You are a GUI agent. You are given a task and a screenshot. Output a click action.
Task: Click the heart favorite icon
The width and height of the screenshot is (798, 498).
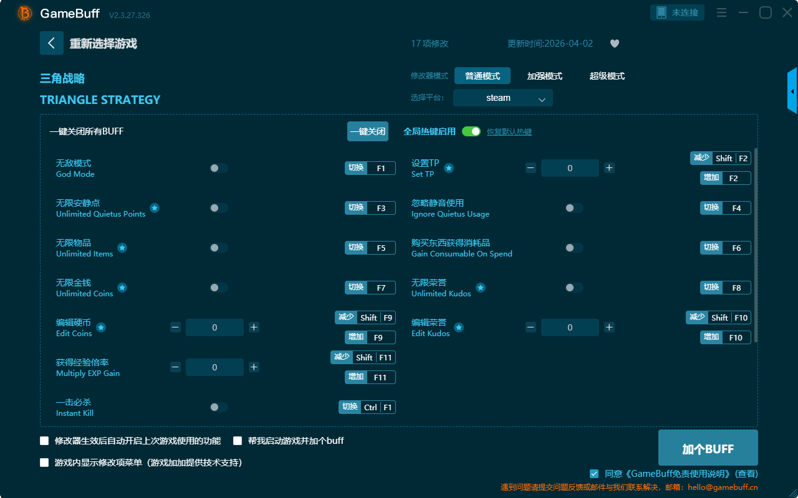615,44
